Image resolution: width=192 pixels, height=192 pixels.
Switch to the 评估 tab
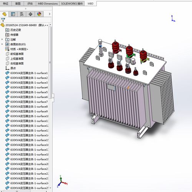point(30,3)
